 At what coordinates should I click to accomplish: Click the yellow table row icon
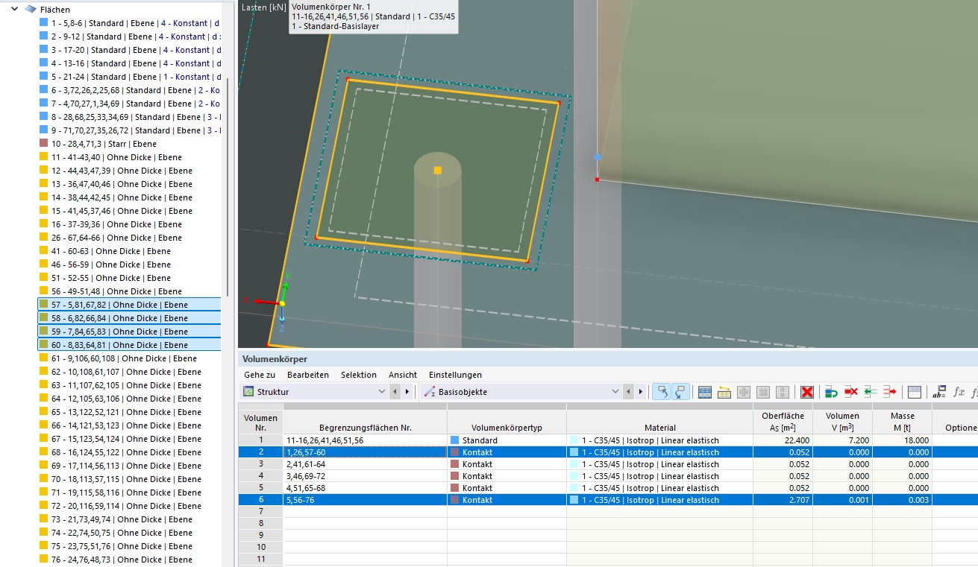(x=724, y=392)
